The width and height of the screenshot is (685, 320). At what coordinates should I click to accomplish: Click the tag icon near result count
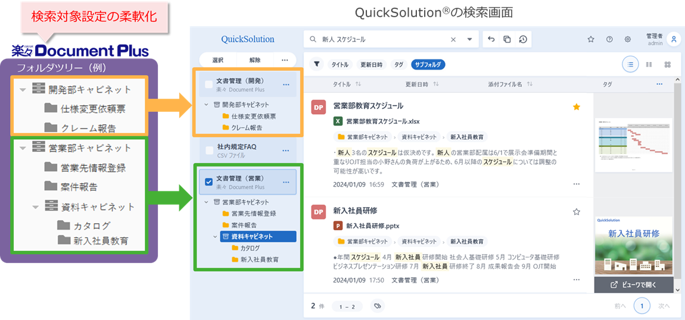[378, 306]
